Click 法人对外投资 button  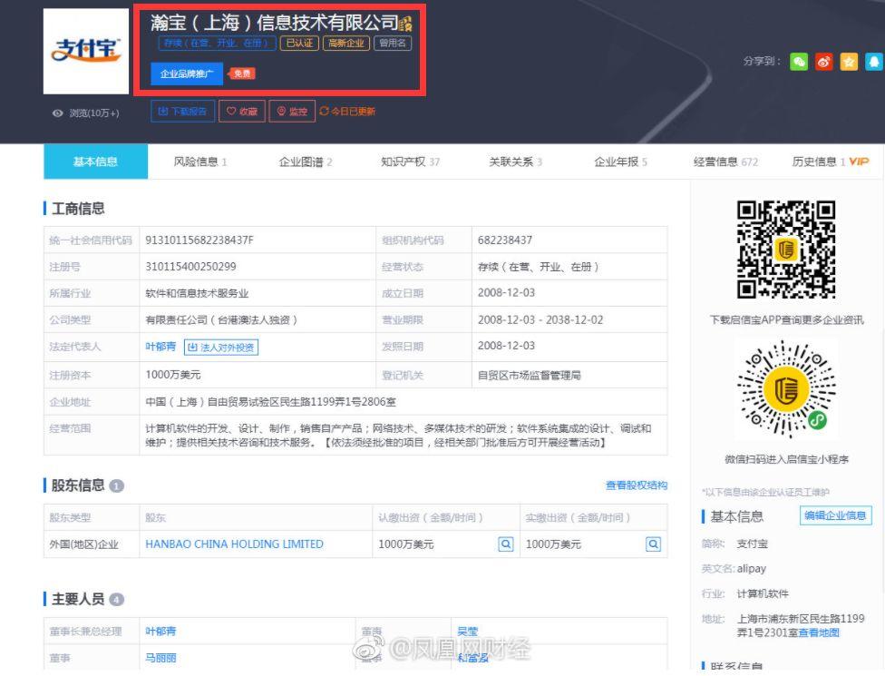221,348
